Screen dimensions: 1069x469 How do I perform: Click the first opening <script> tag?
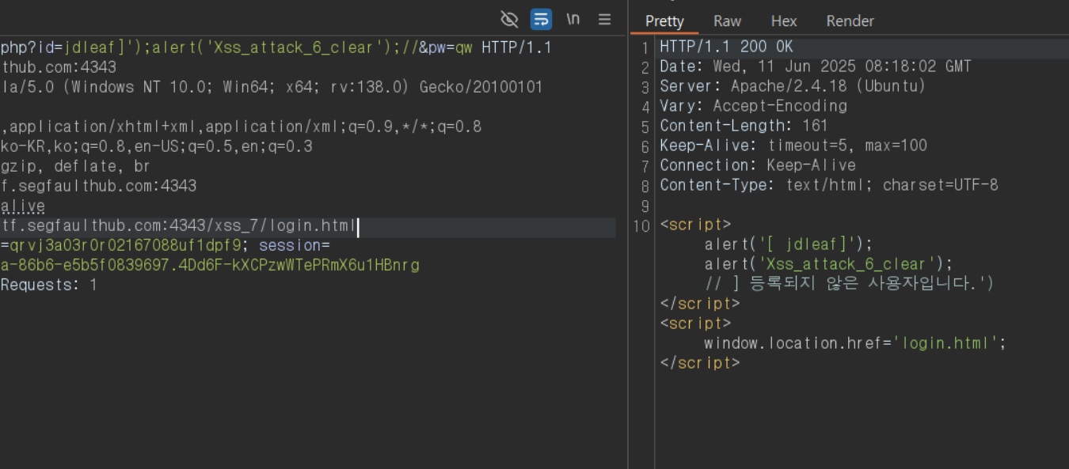[x=695, y=225]
